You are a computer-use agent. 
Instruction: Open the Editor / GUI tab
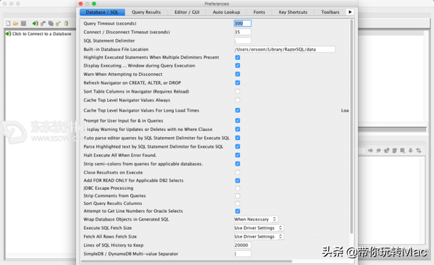tap(187, 12)
